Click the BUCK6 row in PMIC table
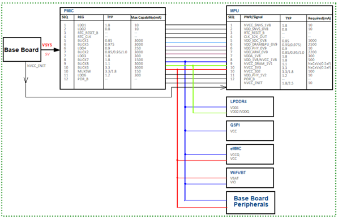This screenshot has height=219, width=338. coord(113,67)
